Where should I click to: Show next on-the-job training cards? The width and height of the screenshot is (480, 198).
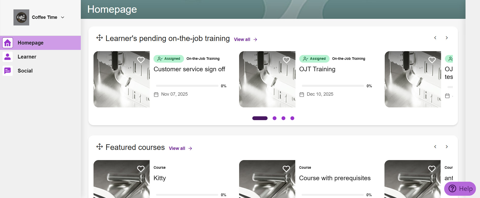[447, 38]
